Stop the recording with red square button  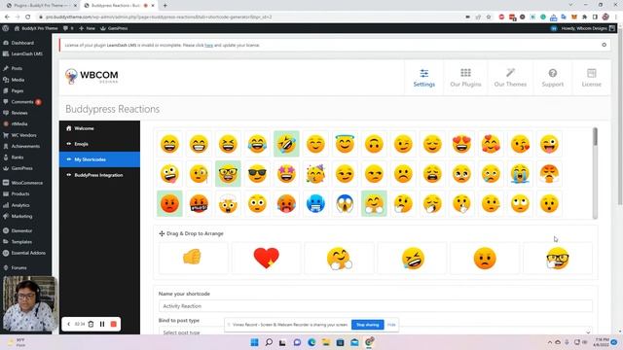pos(114,324)
